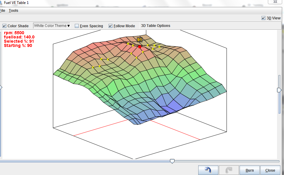Click the red rpm 5500 readout text

coord(14,33)
